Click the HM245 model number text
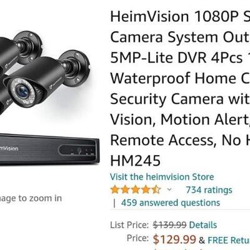Screen dimensions: 250x250 pos(136,161)
